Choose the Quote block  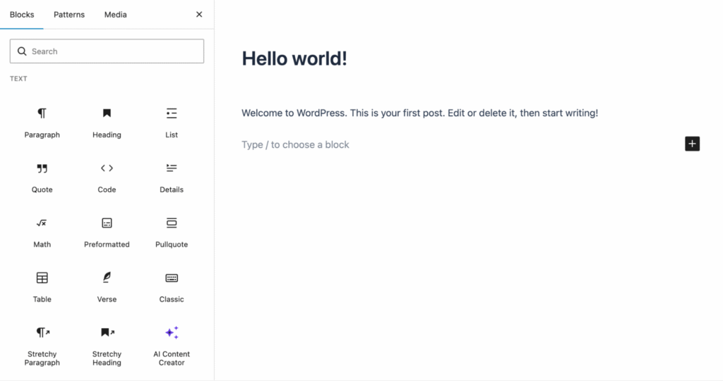(42, 176)
